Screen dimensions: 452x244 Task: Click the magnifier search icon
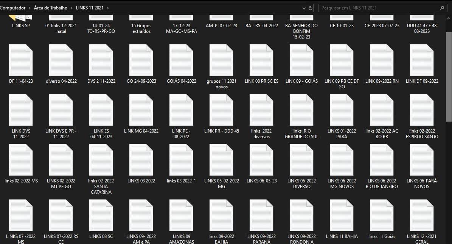point(441,8)
